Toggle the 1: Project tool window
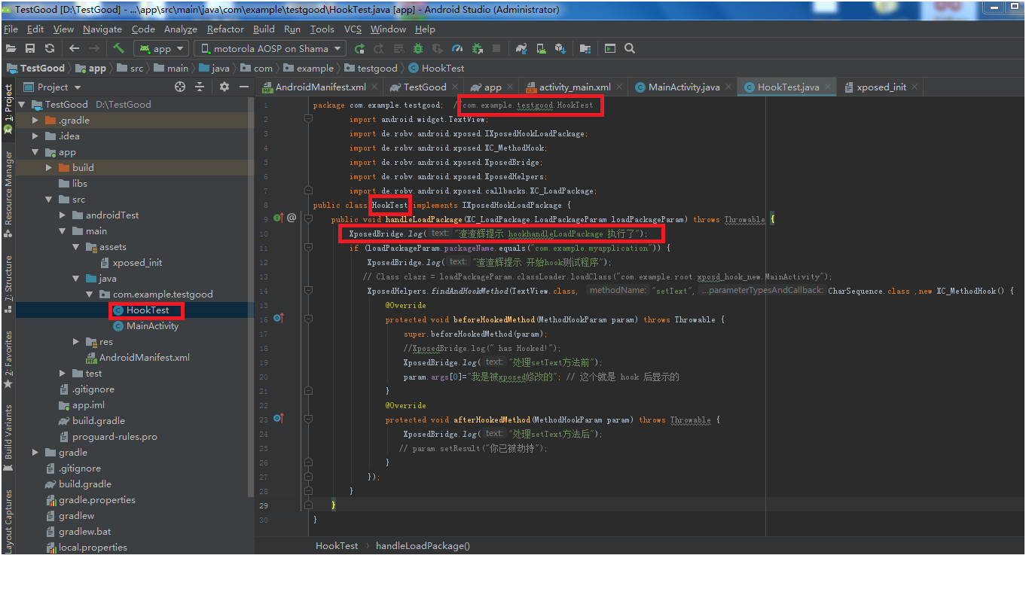The width and height of the screenshot is (1026, 592). point(8,108)
